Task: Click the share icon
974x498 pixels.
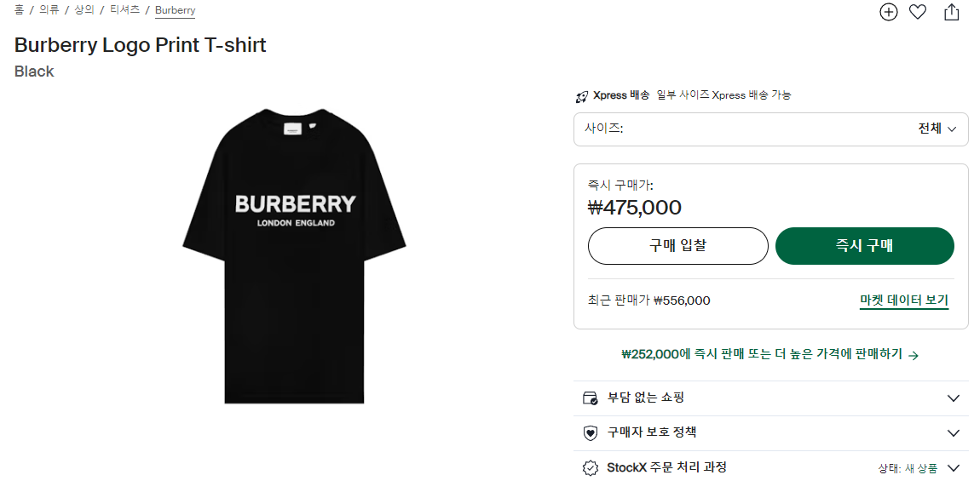Action: pos(952,12)
